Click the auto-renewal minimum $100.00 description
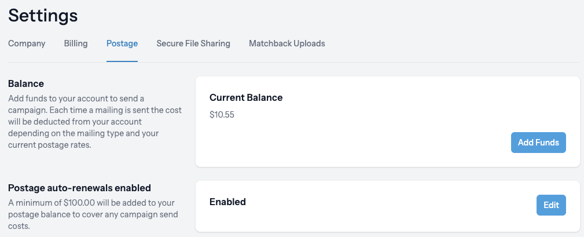The height and width of the screenshot is (237, 584). coord(93,214)
